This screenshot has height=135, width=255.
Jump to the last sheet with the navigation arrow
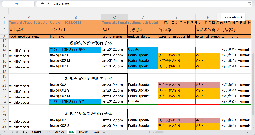[17, 132]
